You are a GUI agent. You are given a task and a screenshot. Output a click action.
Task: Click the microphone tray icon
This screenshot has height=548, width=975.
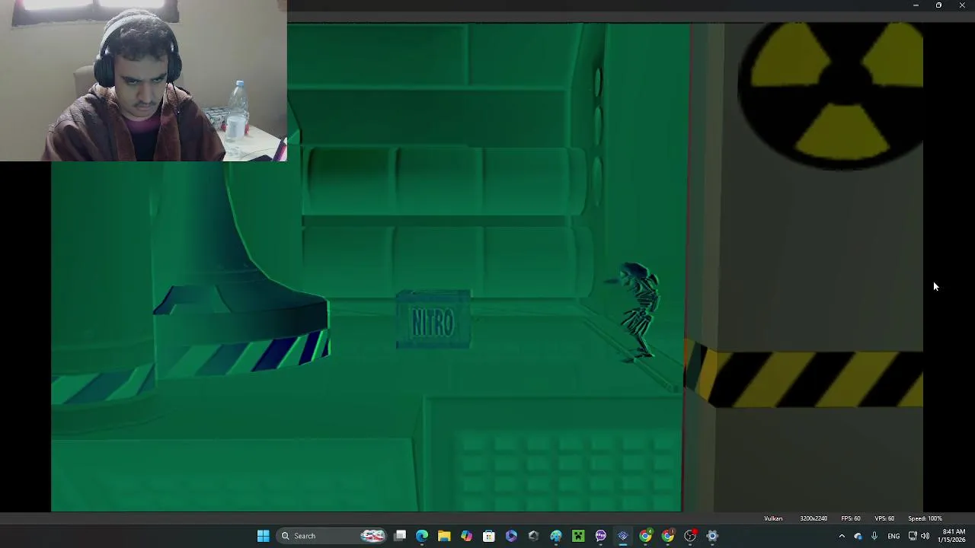874,536
